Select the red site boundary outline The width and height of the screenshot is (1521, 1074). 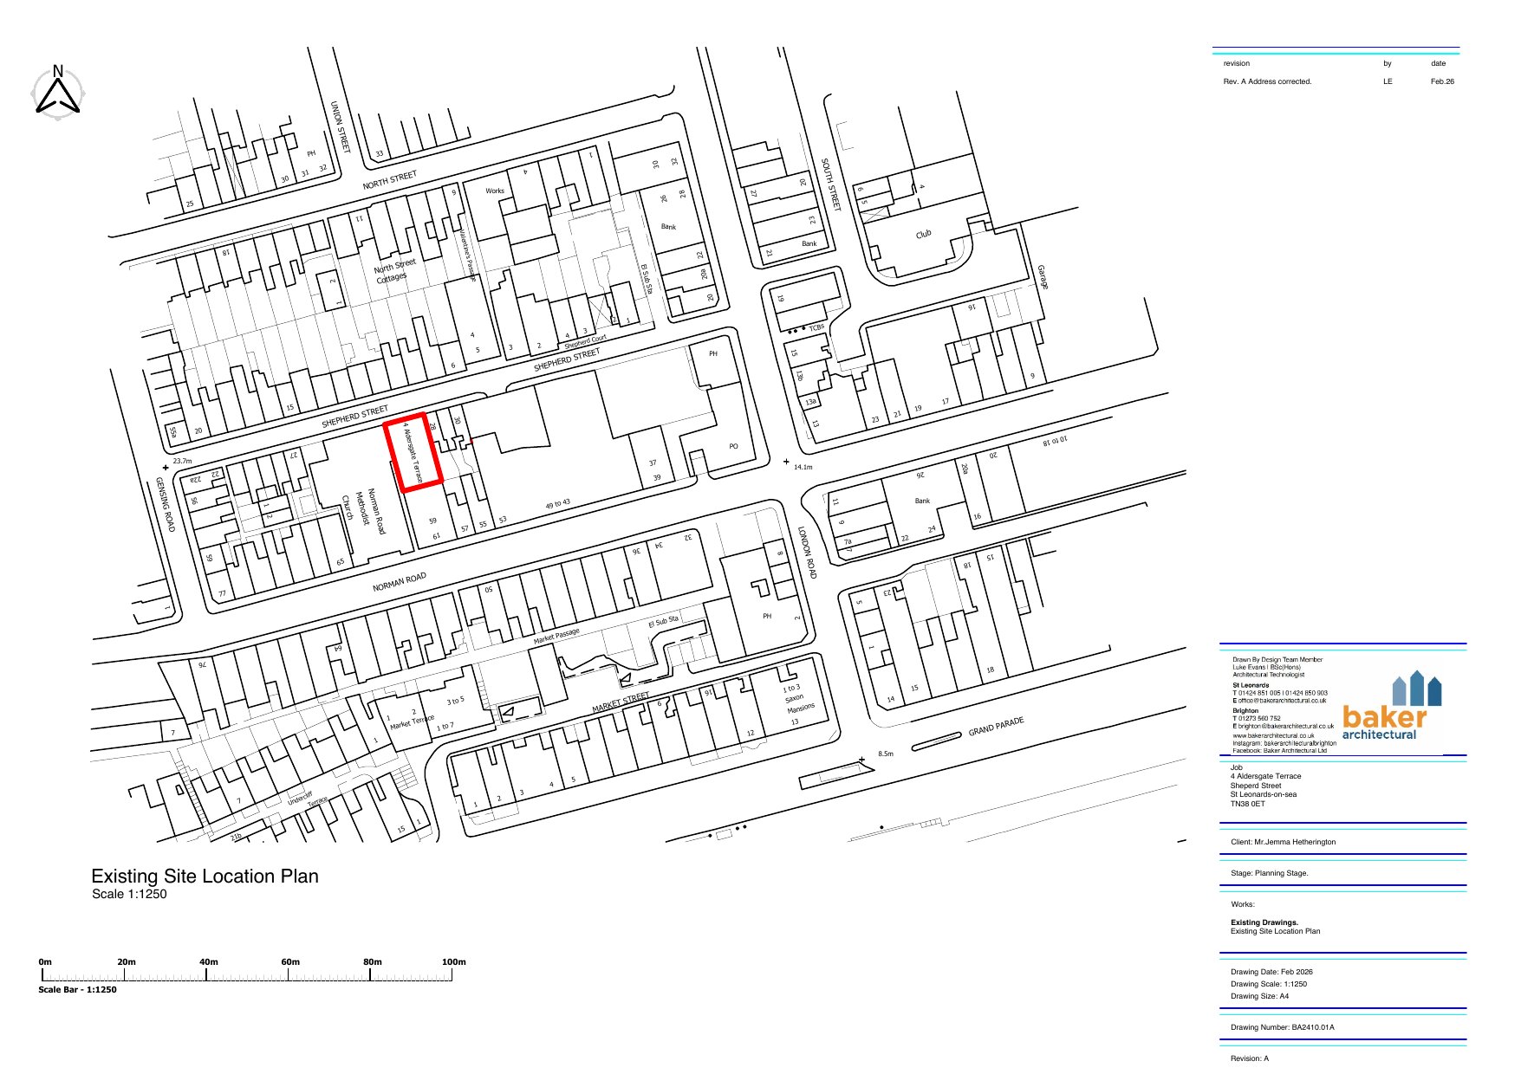[413, 452]
